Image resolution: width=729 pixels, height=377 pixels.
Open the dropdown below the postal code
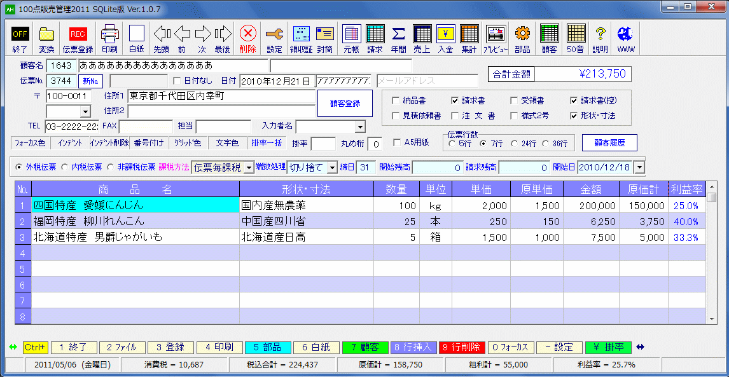(x=85, y=111)
